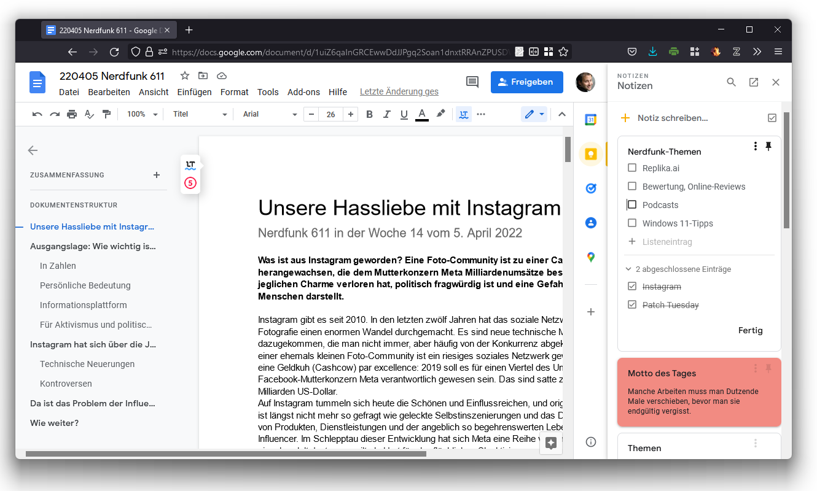817x491 pixels.
Task: Apply bold formatting
Action: click(x=369, y=114)
